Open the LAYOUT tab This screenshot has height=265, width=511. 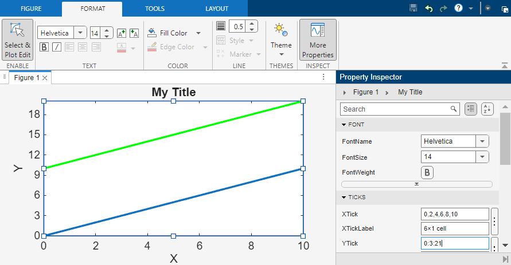pos(217,9)
